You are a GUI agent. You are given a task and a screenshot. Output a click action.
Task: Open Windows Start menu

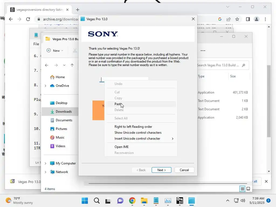85,201
